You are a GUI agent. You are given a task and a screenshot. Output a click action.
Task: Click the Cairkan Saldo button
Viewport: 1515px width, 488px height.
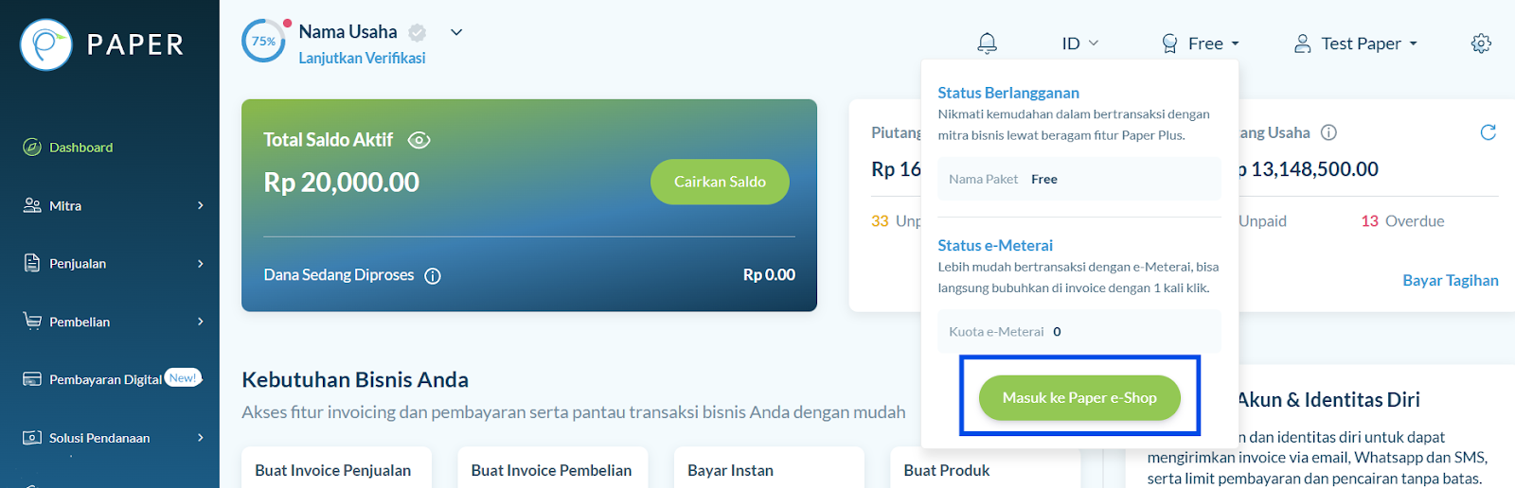(720, 182)
